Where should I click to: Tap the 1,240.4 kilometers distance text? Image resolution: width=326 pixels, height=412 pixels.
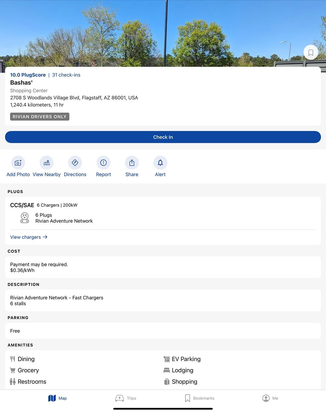pos(37,105)
